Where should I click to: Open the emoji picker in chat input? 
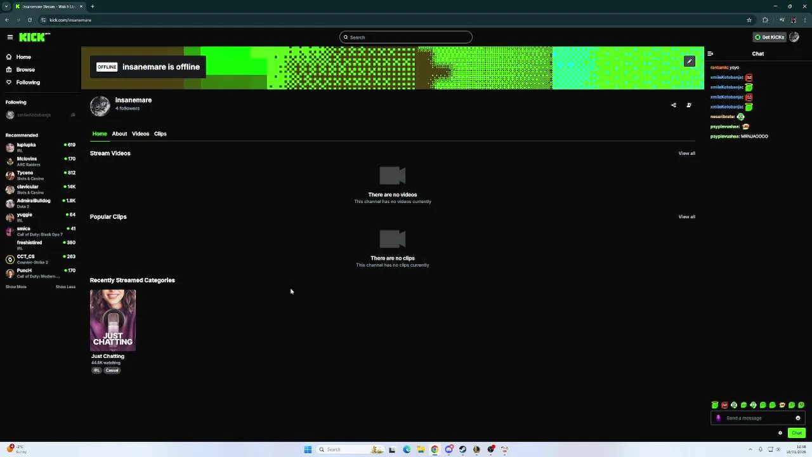(798, 418)
